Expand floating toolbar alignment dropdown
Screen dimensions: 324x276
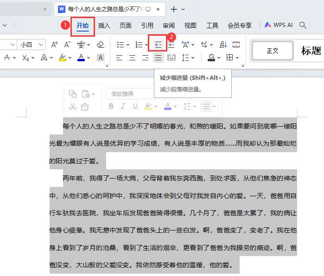tap(214, 106)
